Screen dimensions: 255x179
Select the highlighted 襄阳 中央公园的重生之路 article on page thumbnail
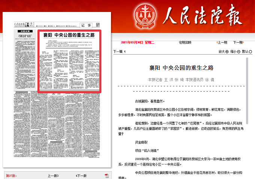pyautogui.click(x=69, y=61)
